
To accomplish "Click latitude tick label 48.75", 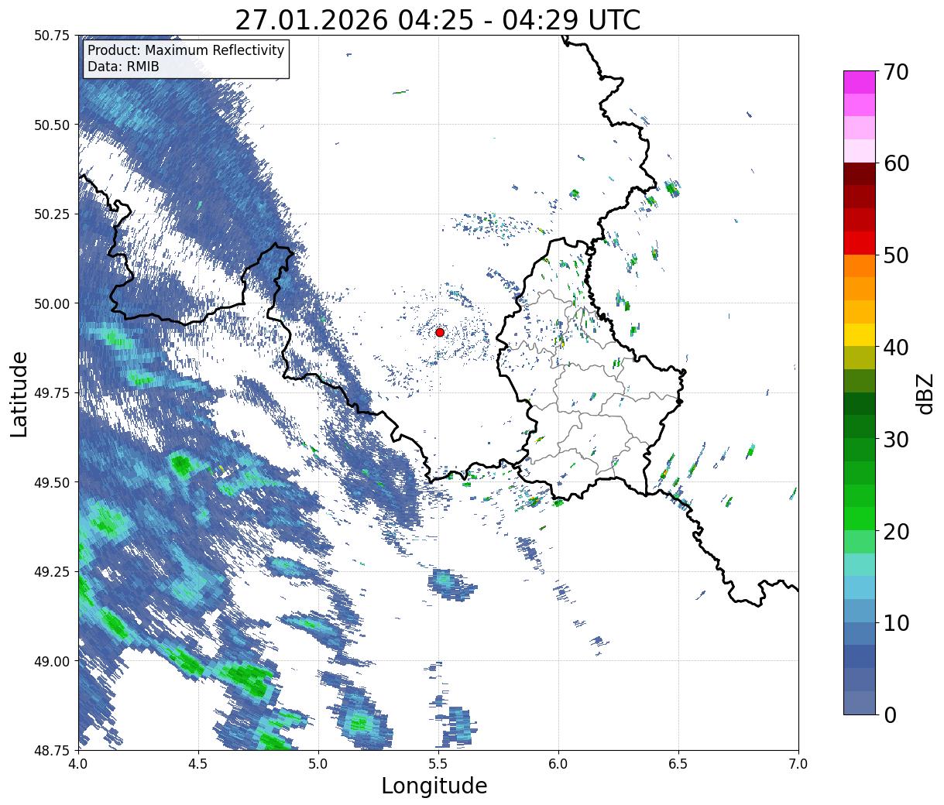I will pos(52,750).
